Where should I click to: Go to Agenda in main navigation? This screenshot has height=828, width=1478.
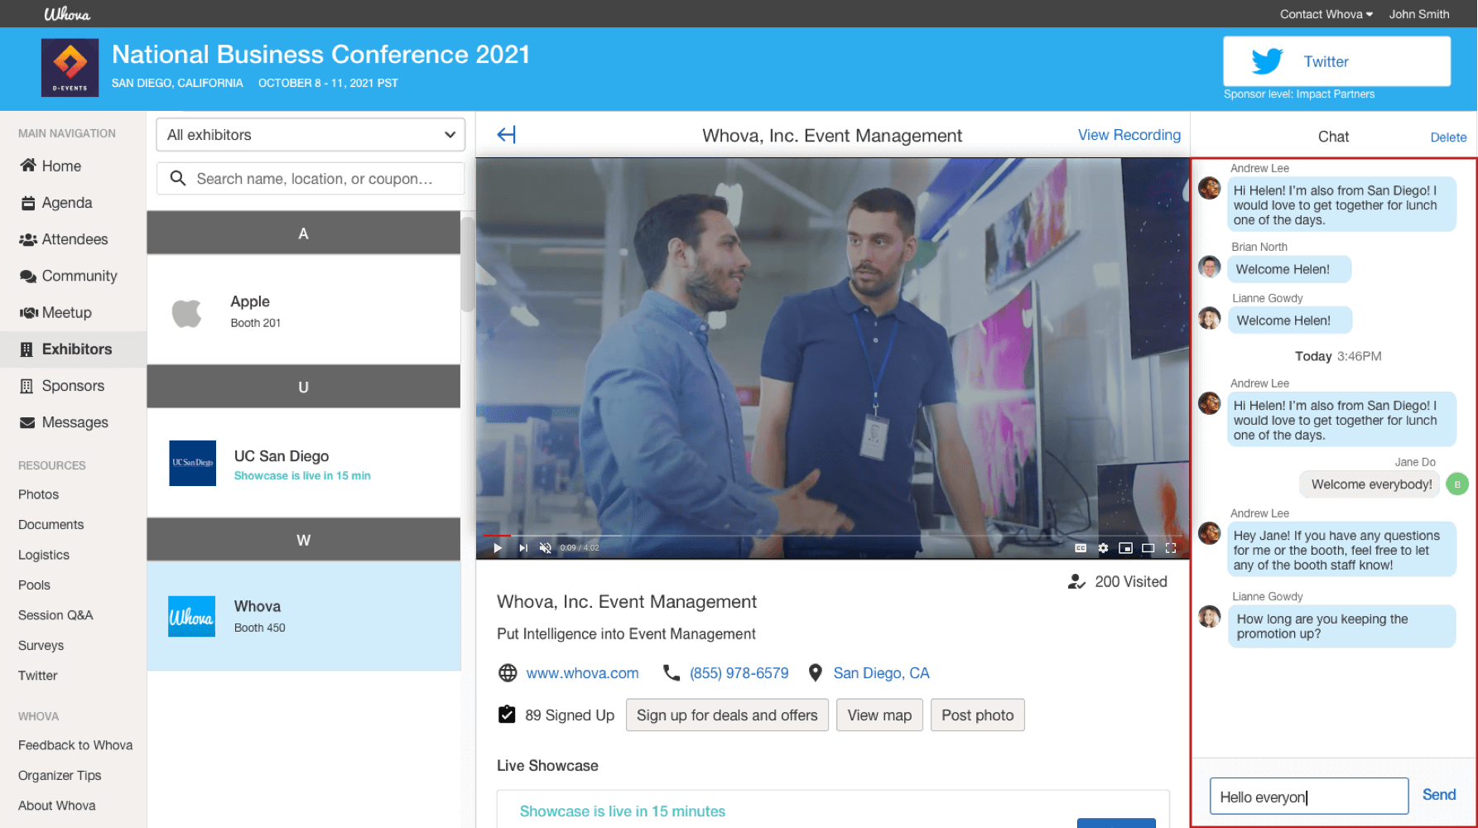click(x=66, y=203)
